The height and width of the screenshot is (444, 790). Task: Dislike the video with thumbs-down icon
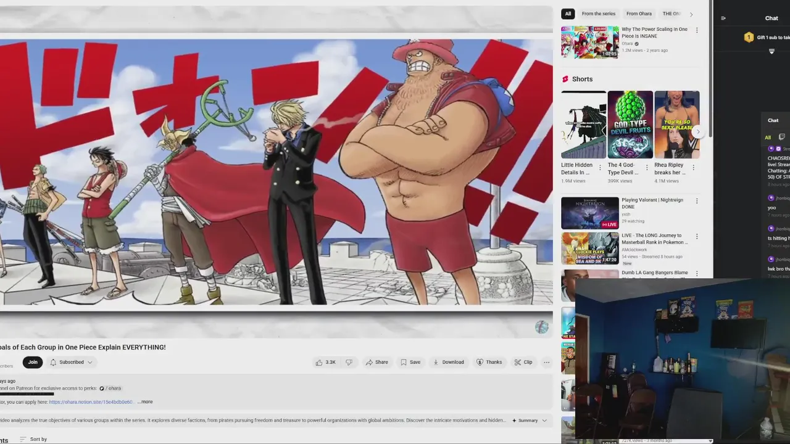pos(349,362)
